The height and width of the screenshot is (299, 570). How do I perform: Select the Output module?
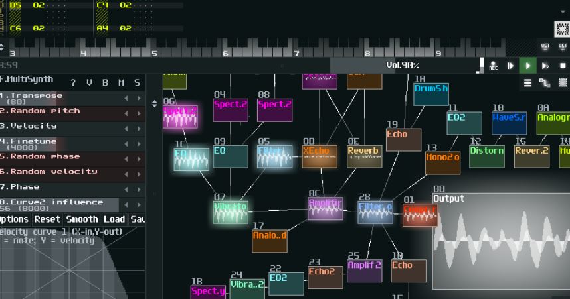pyautogui.click(x=502, y=241)
